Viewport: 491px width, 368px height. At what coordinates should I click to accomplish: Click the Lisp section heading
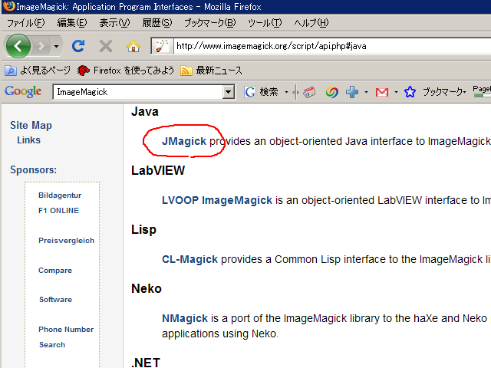coord(143,230)
